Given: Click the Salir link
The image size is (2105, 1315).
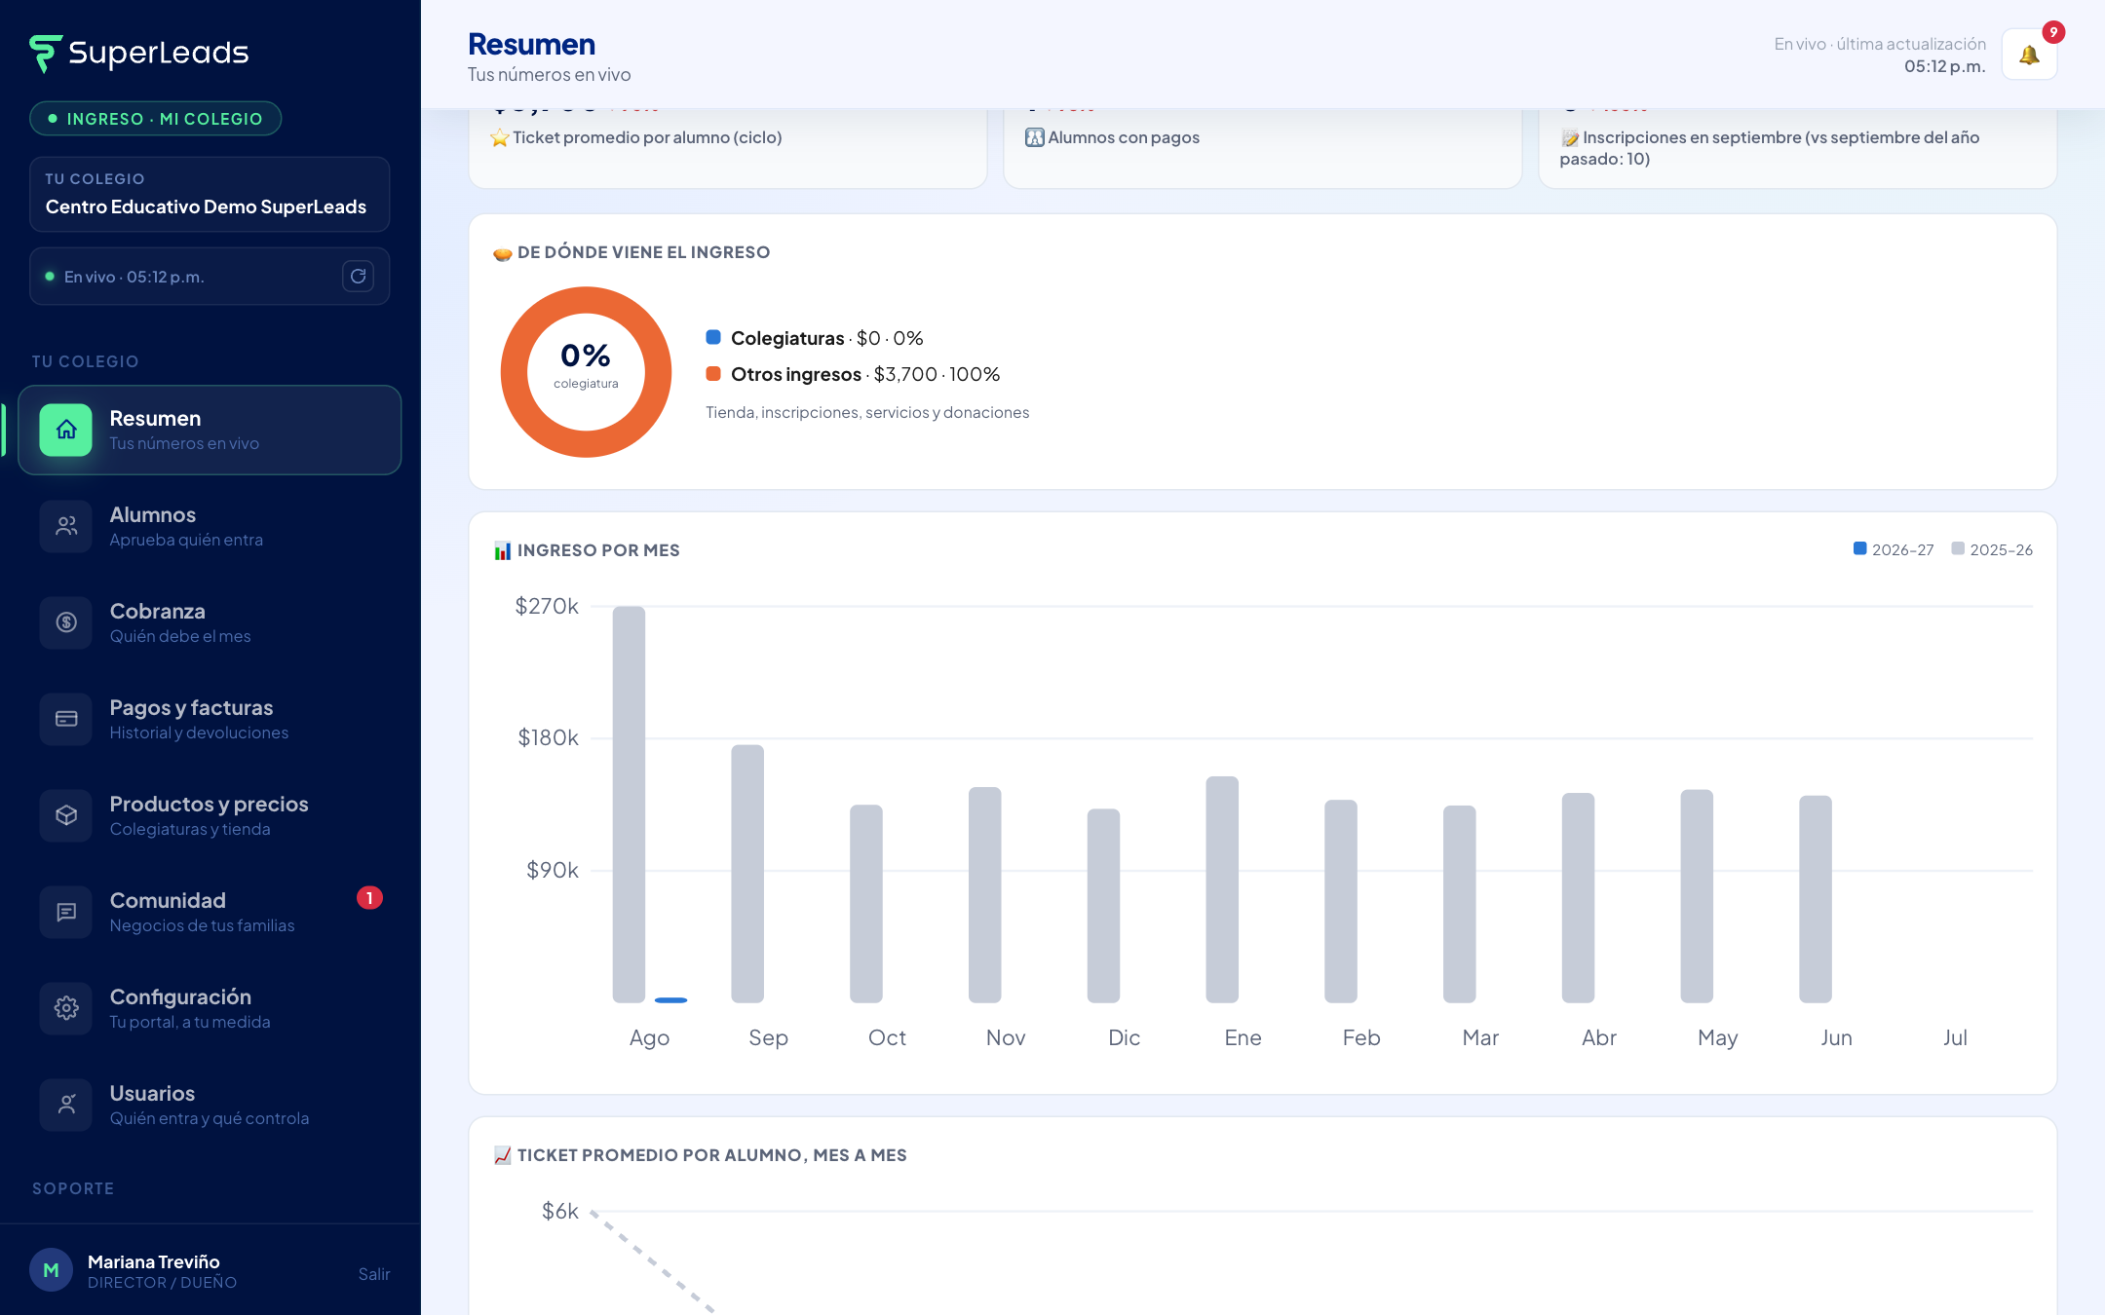Looking at the screenshot, I should (x=374, y=1274).
